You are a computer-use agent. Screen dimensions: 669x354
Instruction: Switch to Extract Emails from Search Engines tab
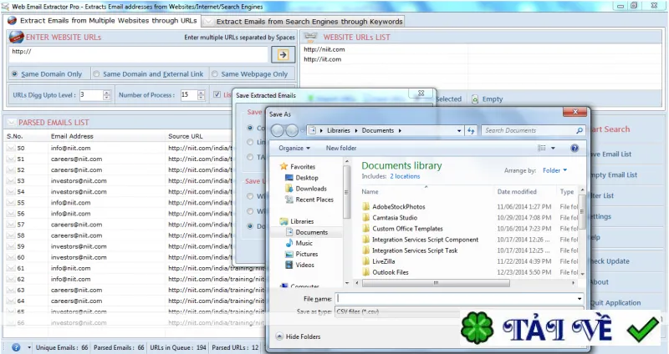click(x=304, y=22)
